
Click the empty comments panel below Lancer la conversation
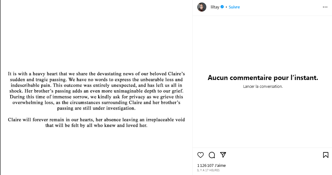coord(263,119)
